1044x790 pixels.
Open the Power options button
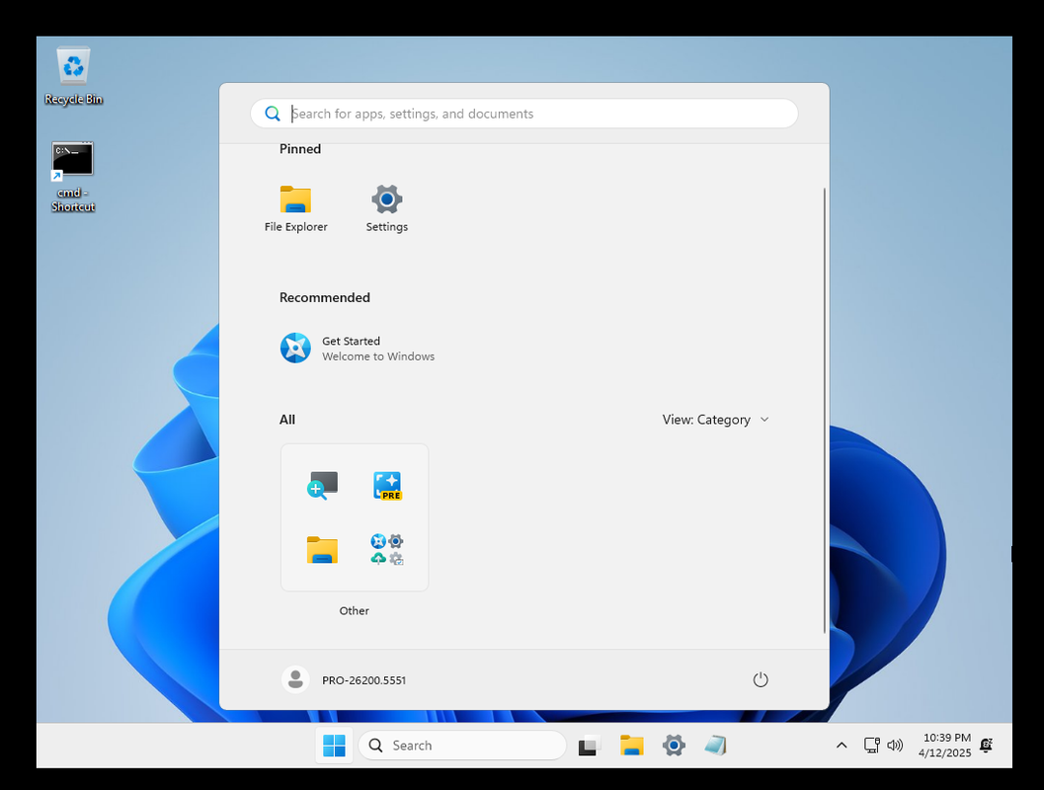761,679
